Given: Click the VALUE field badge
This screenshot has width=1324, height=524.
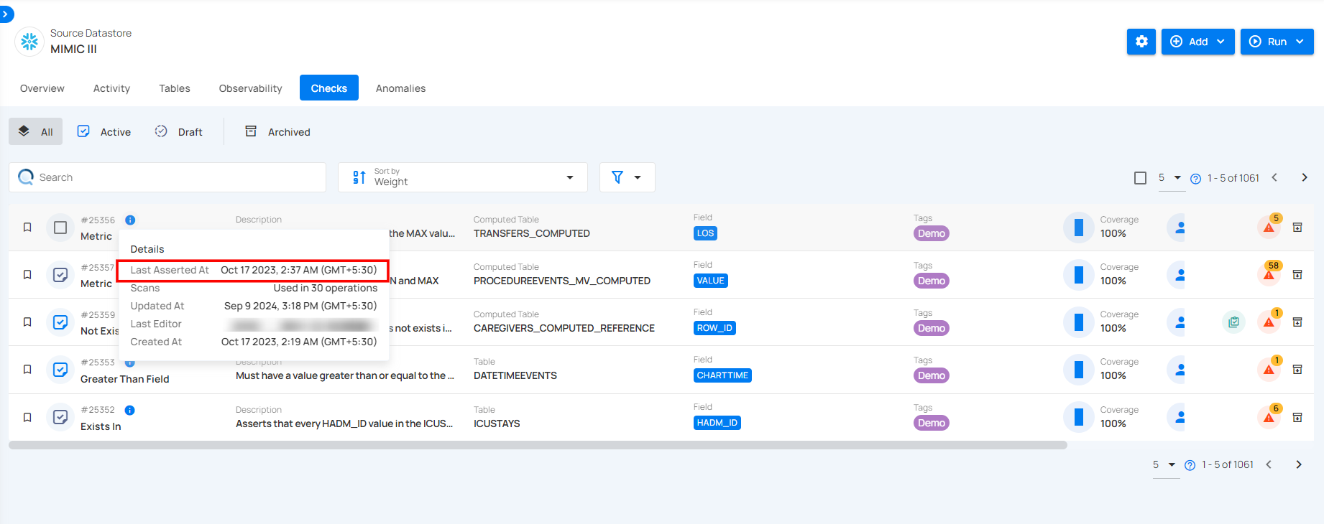Looking at the screenshot, I should point(710,281).
